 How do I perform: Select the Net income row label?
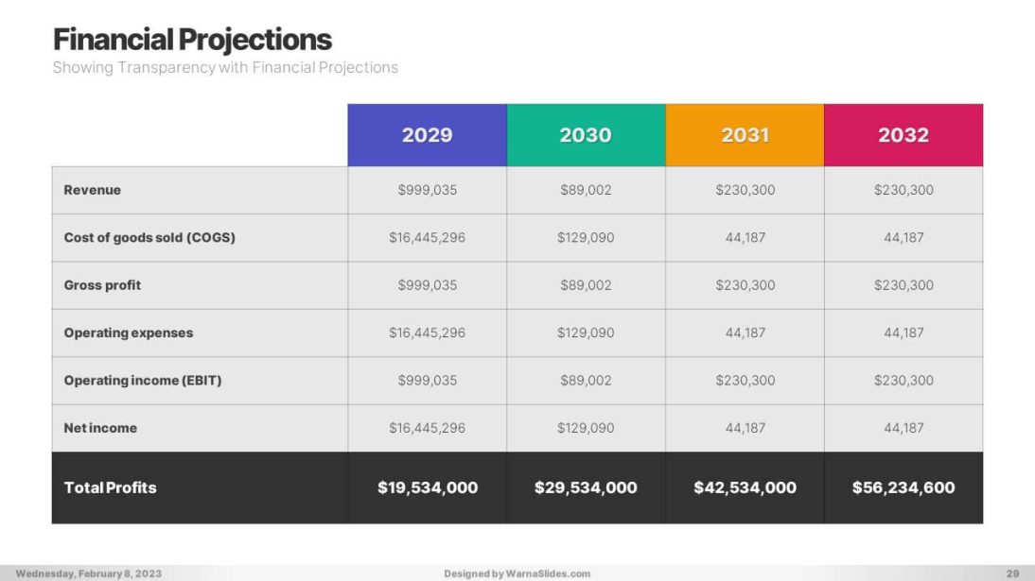(100, 428)
